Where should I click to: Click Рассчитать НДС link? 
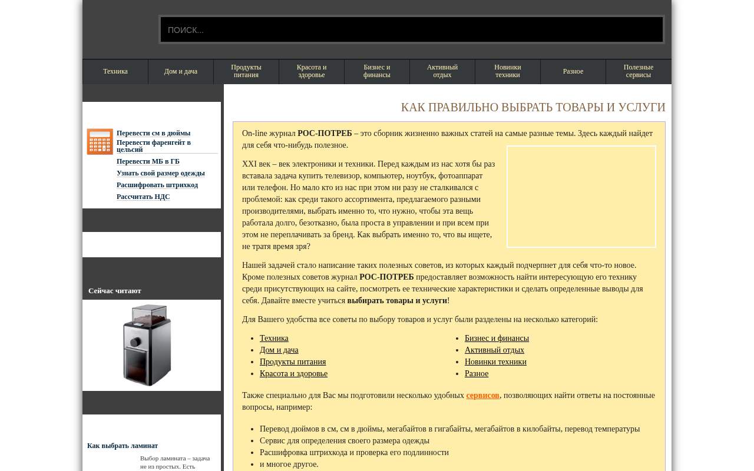point(143,197)
